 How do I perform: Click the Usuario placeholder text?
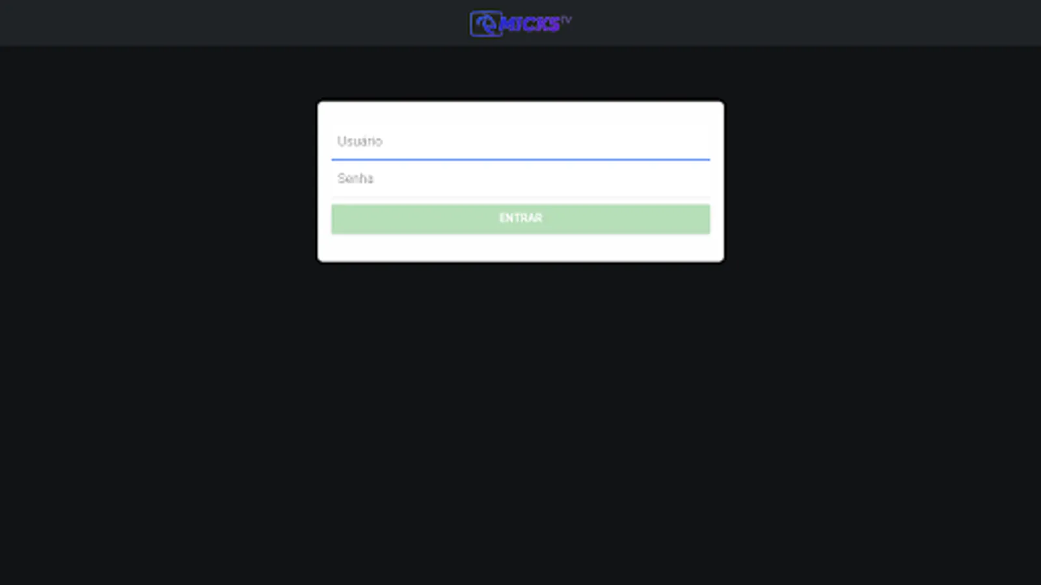click(x=360, y=141)
